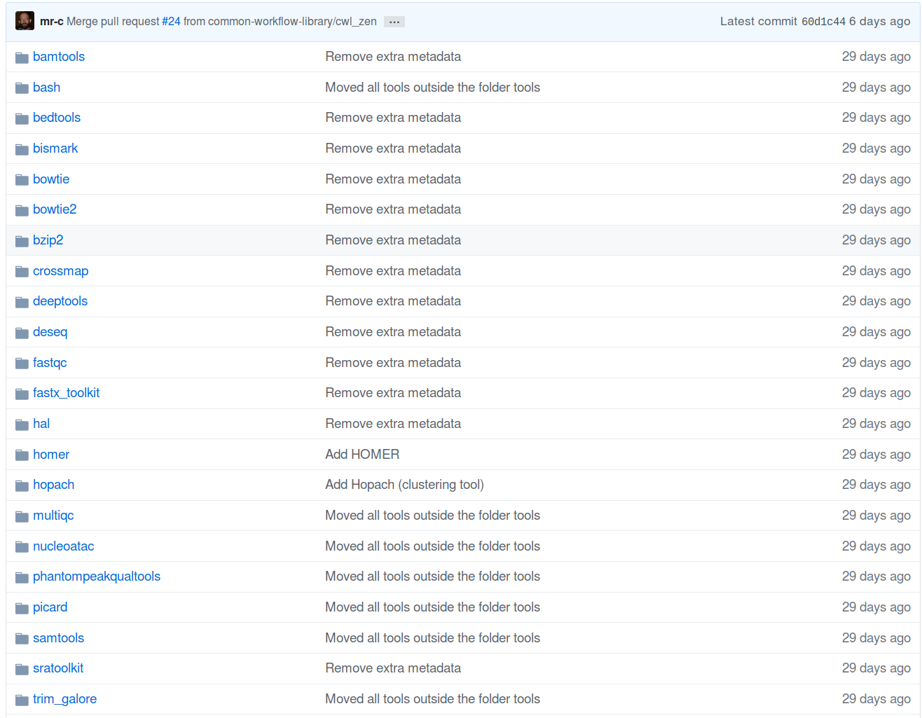Click the phantompeakqualtools folder icon
922x718 pixels.
pyautogui.click(x=22, y=577)
